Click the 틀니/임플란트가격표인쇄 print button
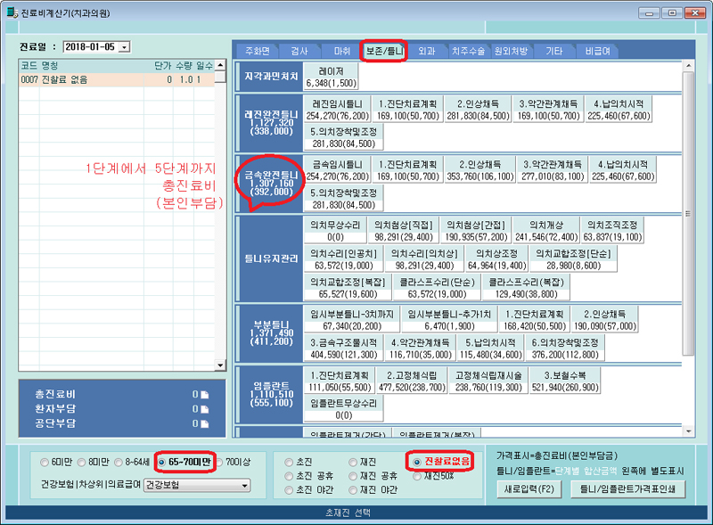The image size is (713, 525). point(627,488)
